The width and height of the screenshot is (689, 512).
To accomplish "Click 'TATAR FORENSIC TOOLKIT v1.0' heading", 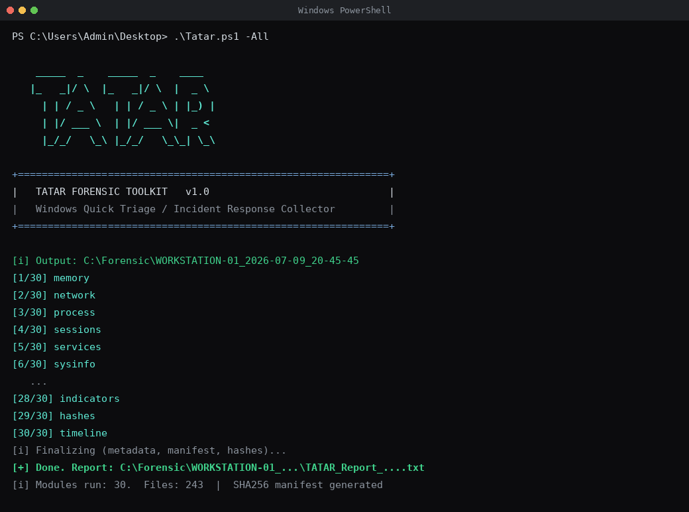I will [122, 192].
